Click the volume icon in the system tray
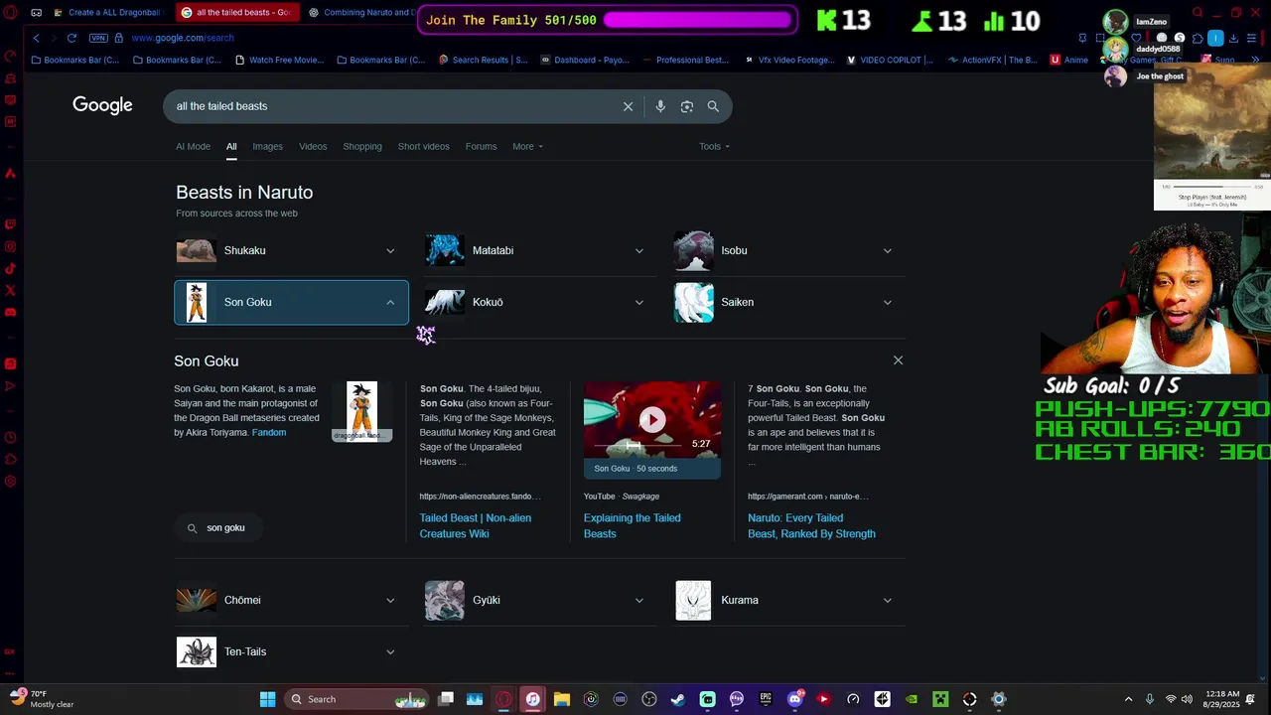 (1187, 699)
